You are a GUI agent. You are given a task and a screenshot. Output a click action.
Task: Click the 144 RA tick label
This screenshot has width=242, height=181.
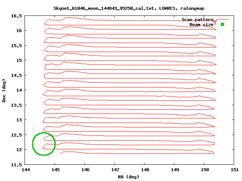26,170
